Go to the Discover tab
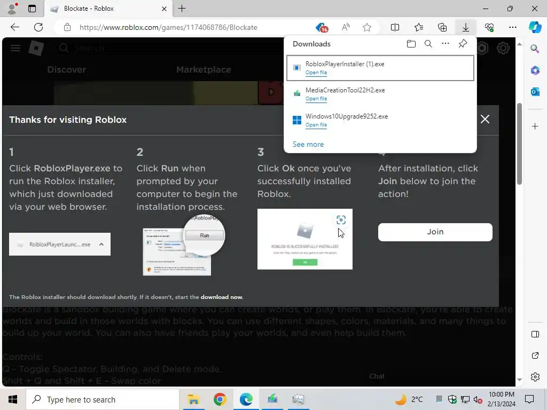The image size is (547, 410). click(66, 69)
